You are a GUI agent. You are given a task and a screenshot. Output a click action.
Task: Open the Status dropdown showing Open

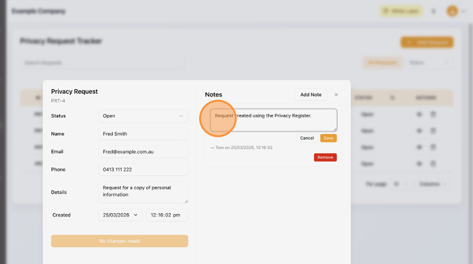[143, 116]
